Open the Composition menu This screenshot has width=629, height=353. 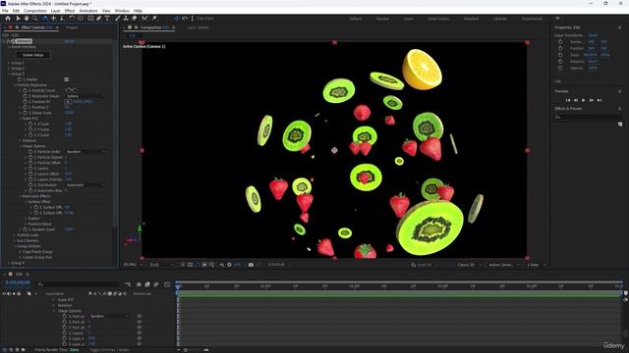[35, 11]
